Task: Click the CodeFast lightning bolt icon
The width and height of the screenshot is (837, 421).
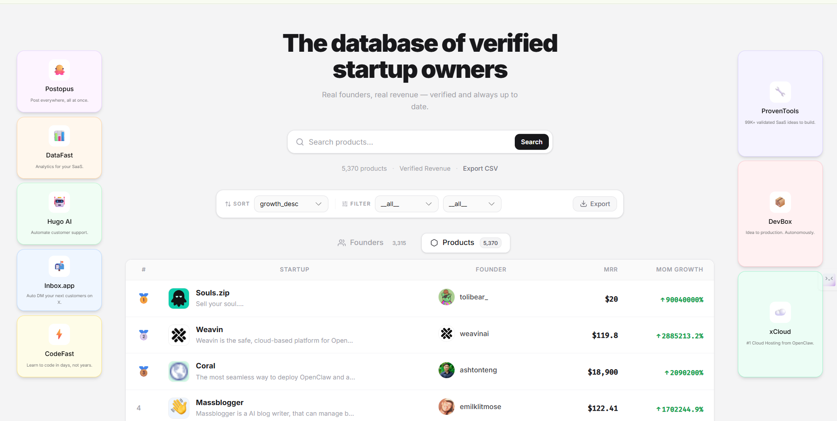Action: tap(59, 334)
